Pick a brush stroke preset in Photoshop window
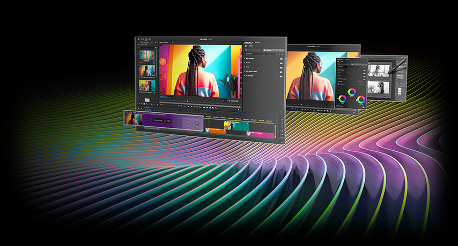 point(400,76)
